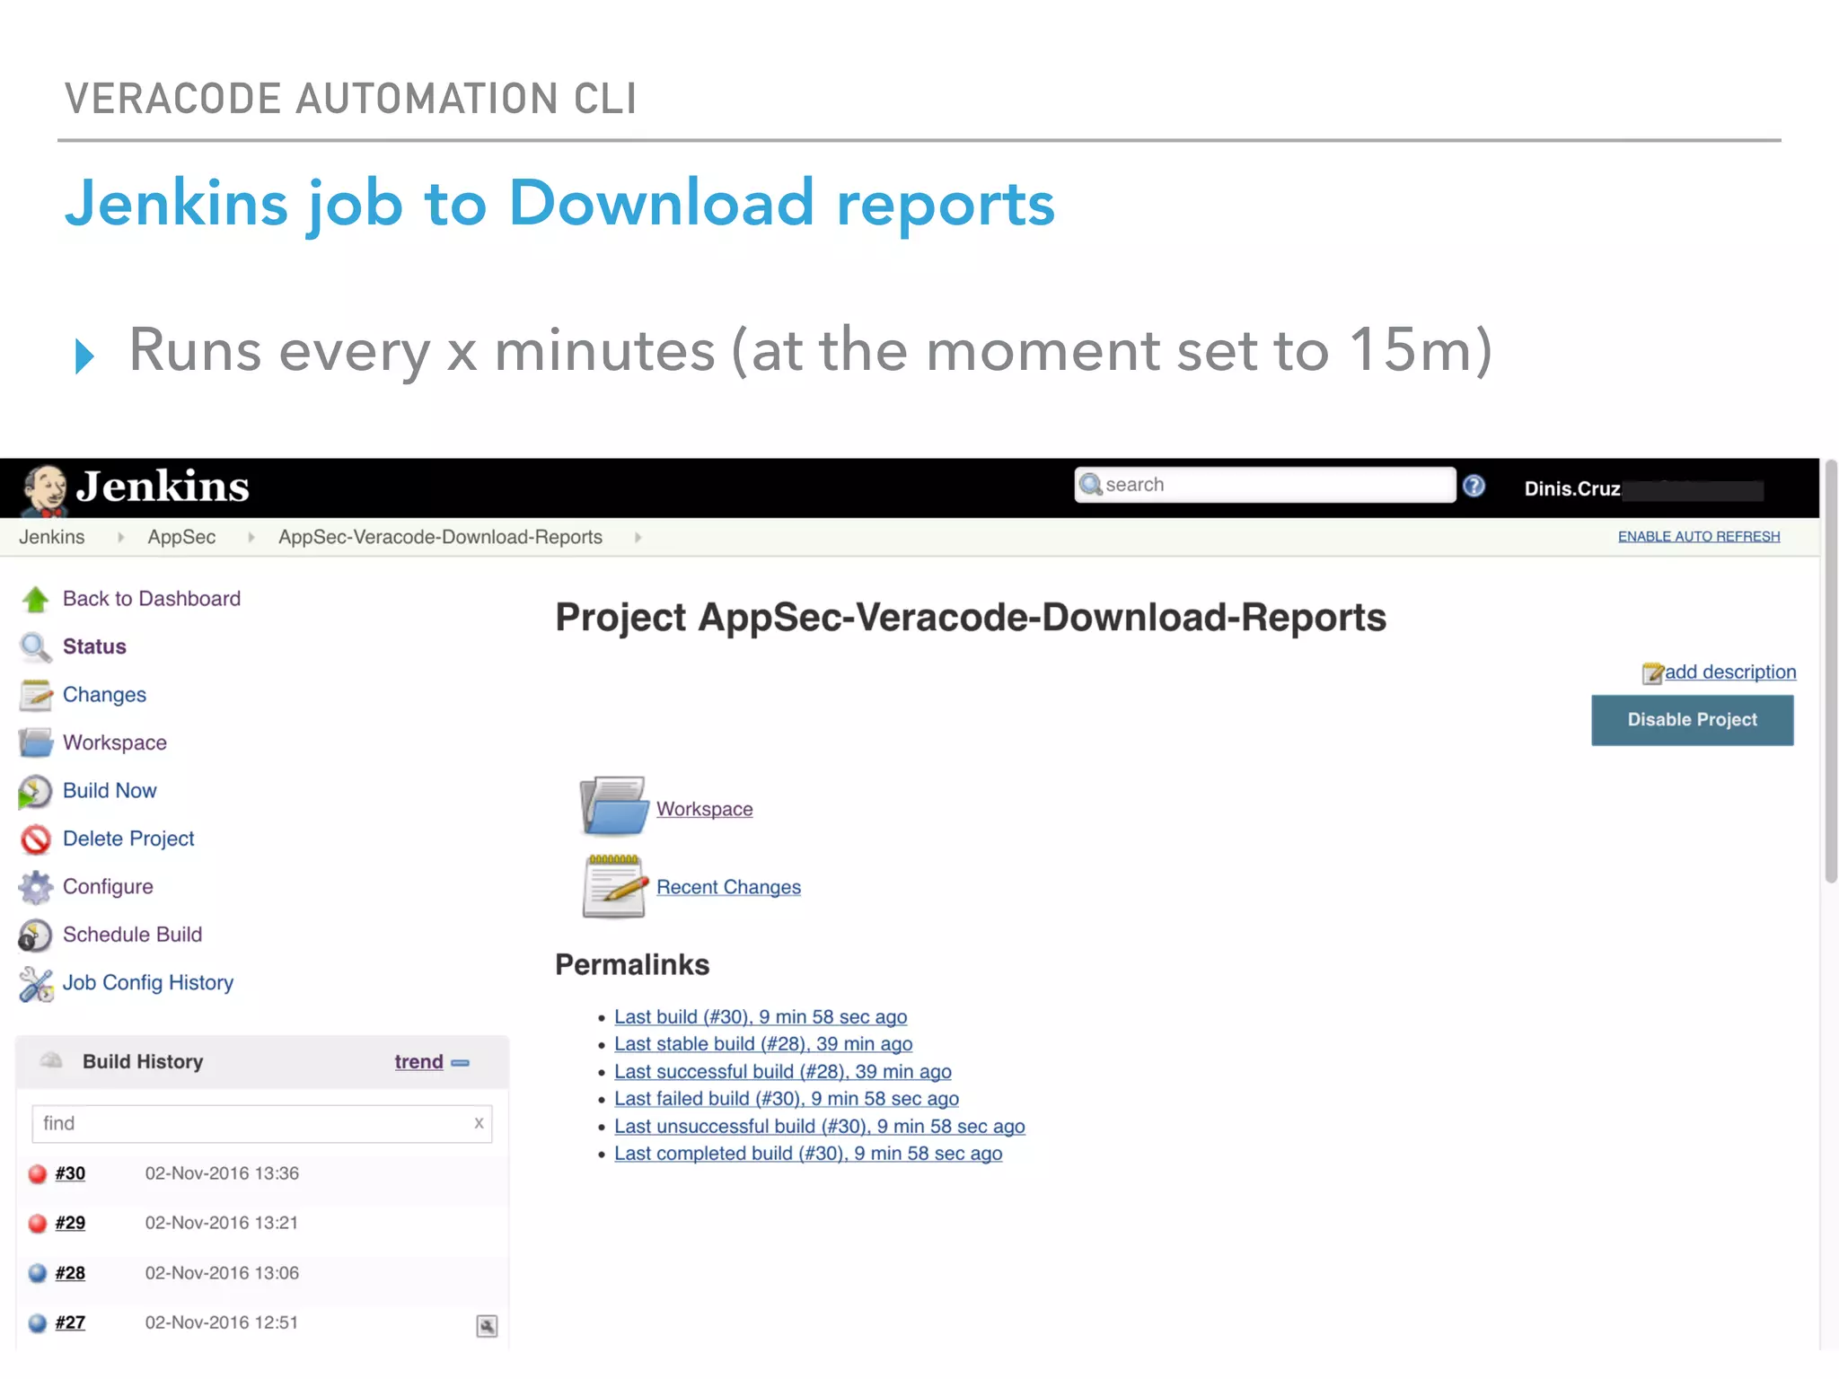Viewport: 1839px width, 1379px height.
Task: Open the Configure page
Action: click(x=108, y=886)
